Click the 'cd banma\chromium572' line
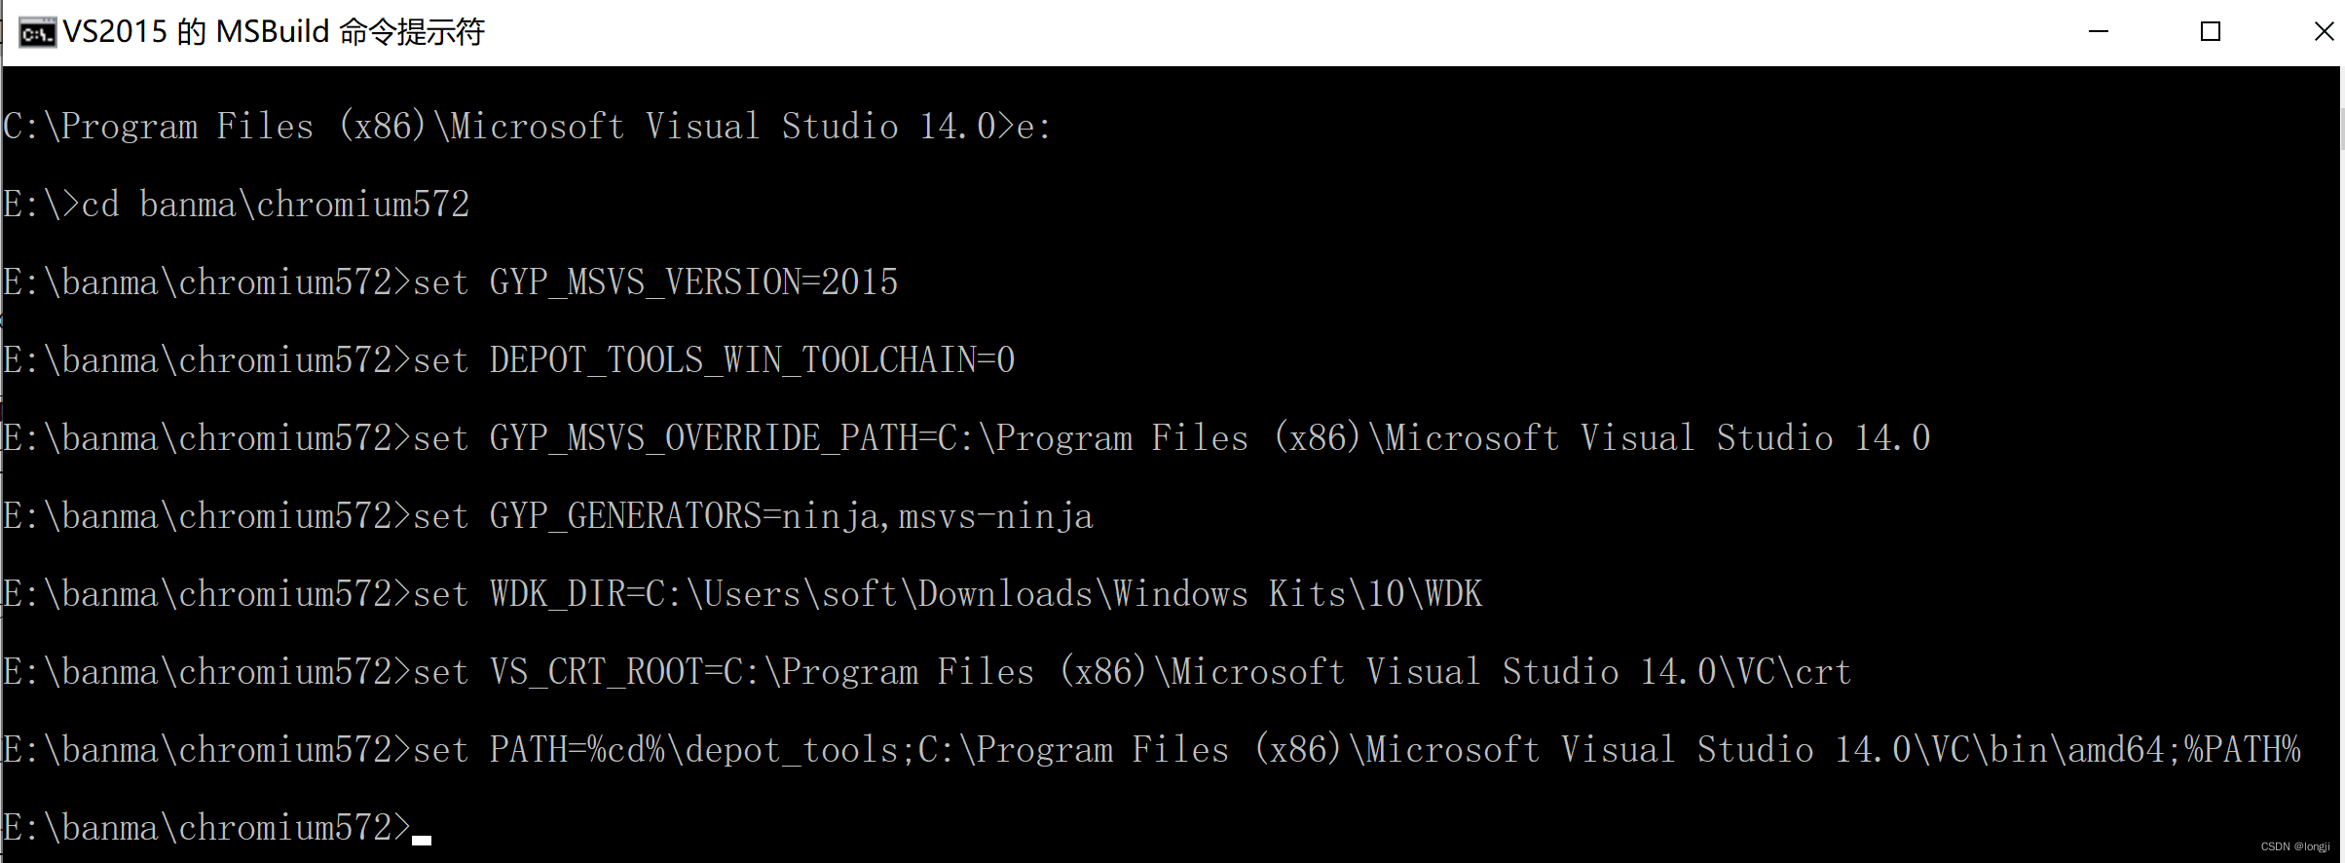 coord(236,204)
